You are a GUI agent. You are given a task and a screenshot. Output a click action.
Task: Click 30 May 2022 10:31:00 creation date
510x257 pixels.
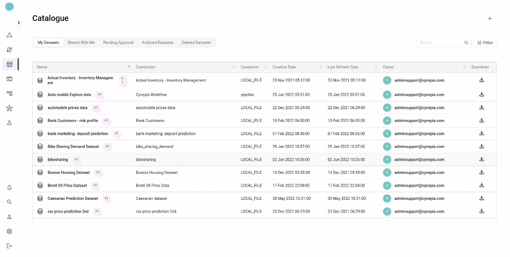(x=291, y=198)
